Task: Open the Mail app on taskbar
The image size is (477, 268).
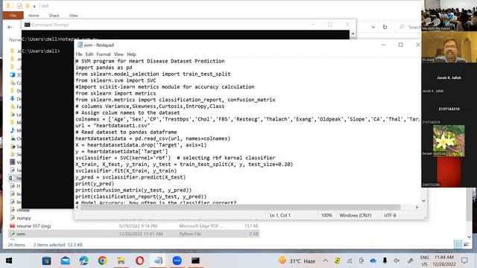Action: (65, 261)
